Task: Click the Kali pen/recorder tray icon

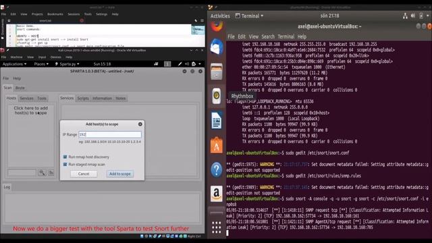Action: coord(180,64)
